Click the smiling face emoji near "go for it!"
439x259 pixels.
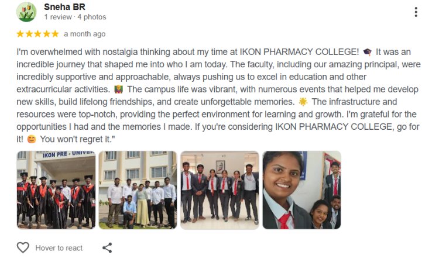click(32, 139)
